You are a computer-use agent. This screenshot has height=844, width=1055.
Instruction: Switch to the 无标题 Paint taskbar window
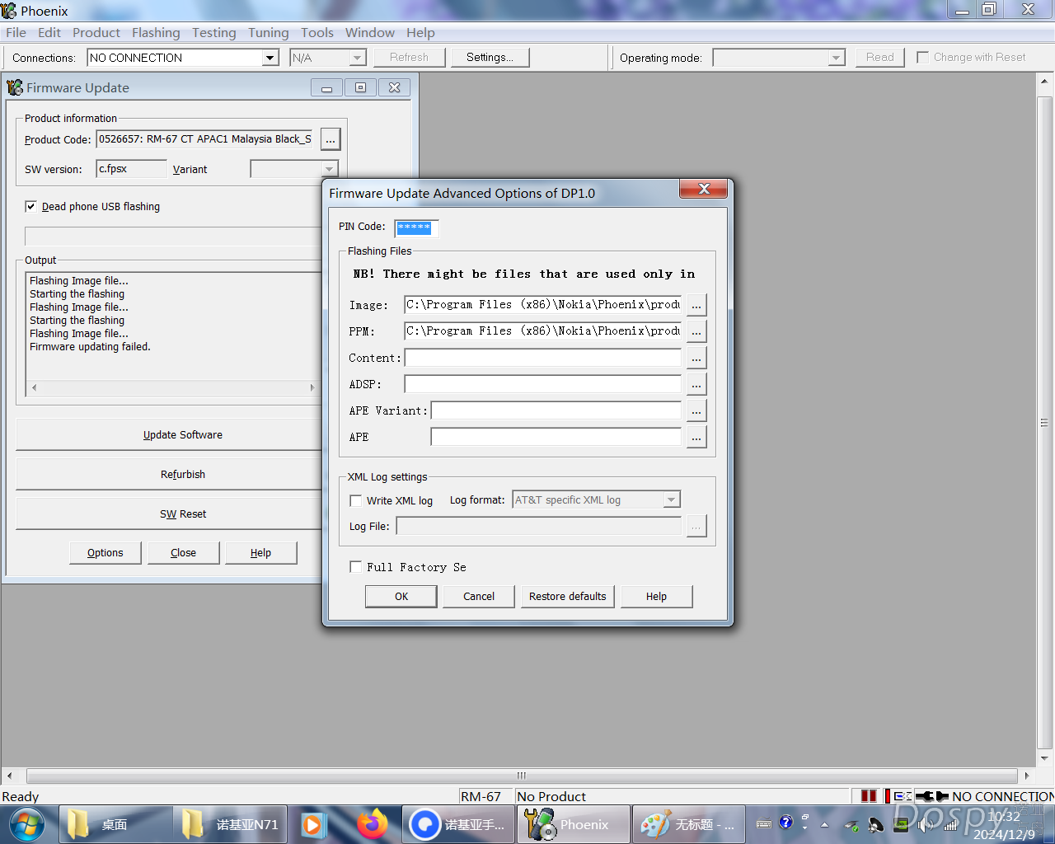click(x=689, y=824)
